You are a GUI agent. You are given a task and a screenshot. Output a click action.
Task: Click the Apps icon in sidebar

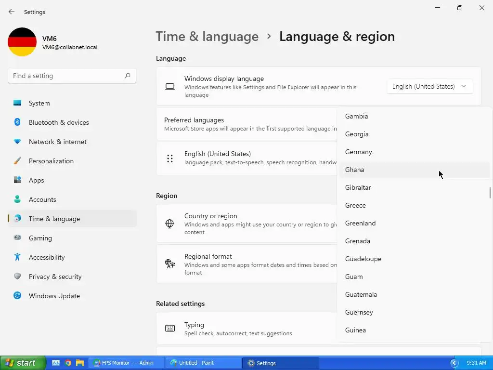coord(17,180)
